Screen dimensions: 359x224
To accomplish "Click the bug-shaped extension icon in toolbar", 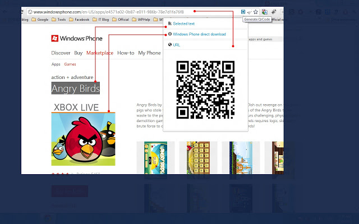I will [274, 12].
